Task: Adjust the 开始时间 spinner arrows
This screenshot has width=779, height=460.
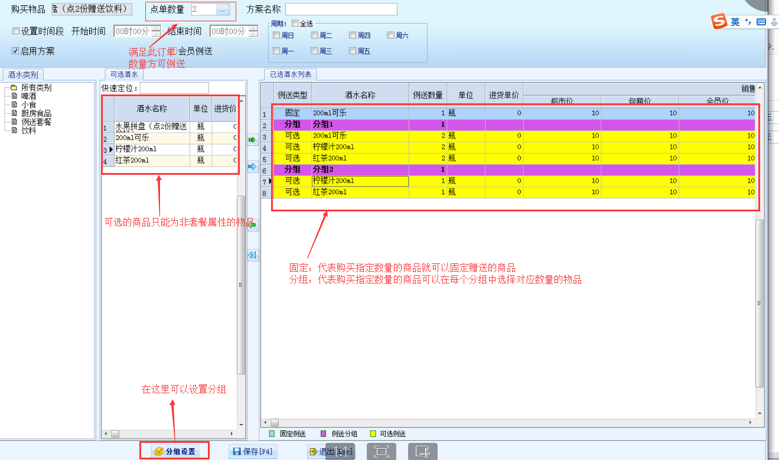Action: click(156, 31)
